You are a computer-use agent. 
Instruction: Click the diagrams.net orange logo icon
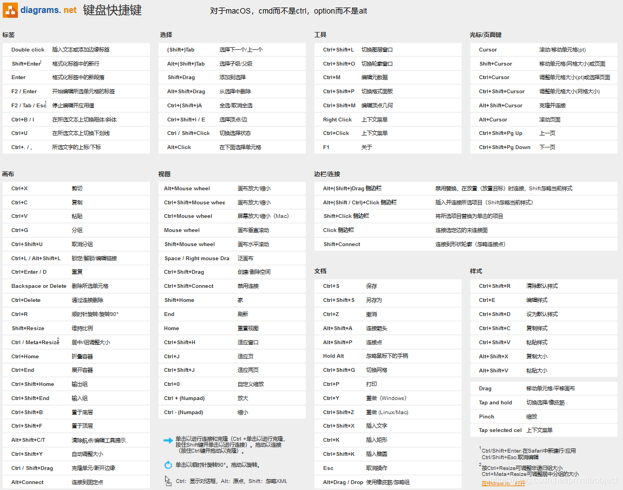click(10, 10)
